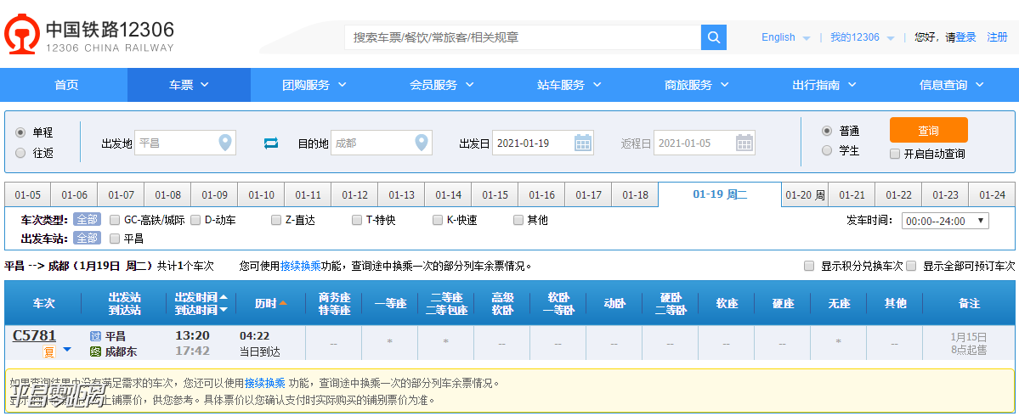Check the K-快速 train type filter
1019x416 pixels.
[438, 220]
